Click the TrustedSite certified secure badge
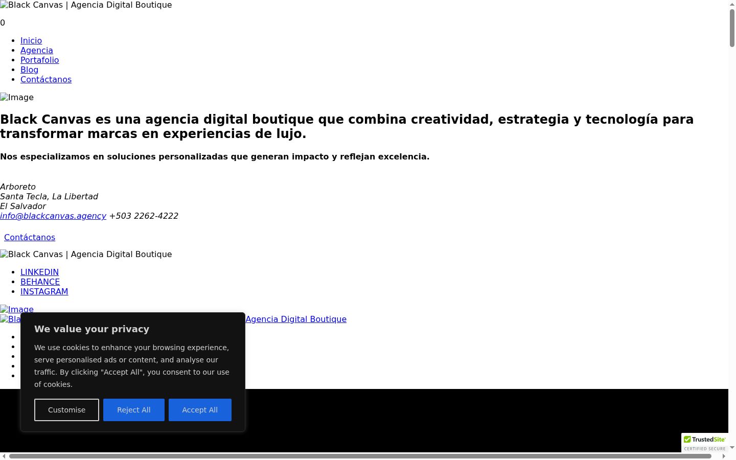Screen dimensions: 736x460 pyautogui.click(x=705, y=443)
